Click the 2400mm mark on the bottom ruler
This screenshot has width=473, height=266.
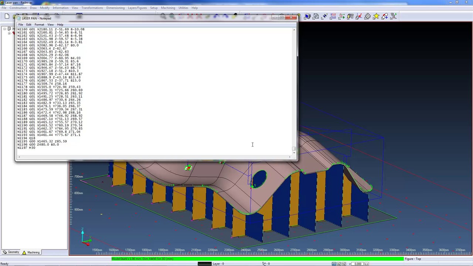(x=246, y=250)
